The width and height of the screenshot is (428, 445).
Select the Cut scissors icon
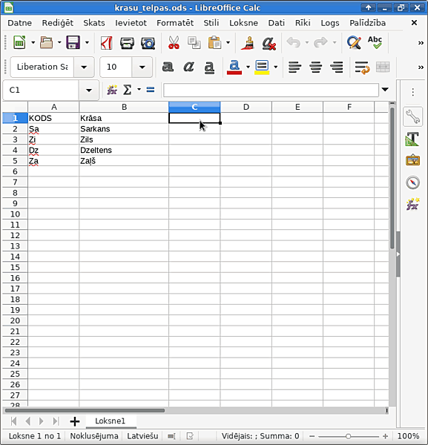[x=174, y=43]
